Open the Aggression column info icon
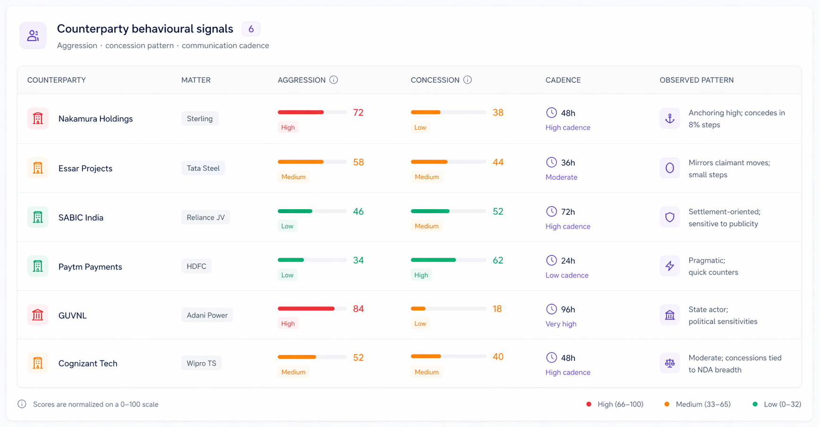 coord(334,80)
